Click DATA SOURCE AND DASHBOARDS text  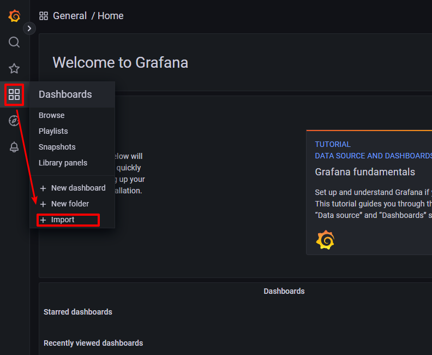pyautogui.click(x=373, y=156)
